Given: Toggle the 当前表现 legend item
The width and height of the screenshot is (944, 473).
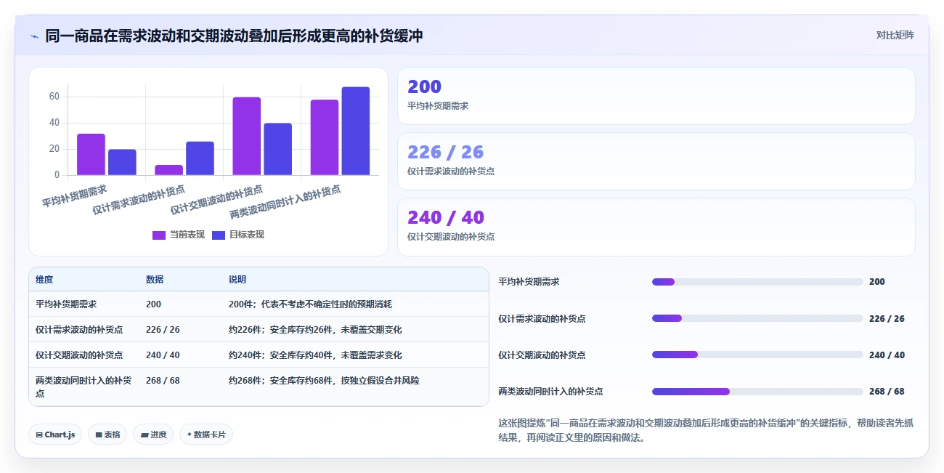Looking at the screenshot, I should point(178,235).
